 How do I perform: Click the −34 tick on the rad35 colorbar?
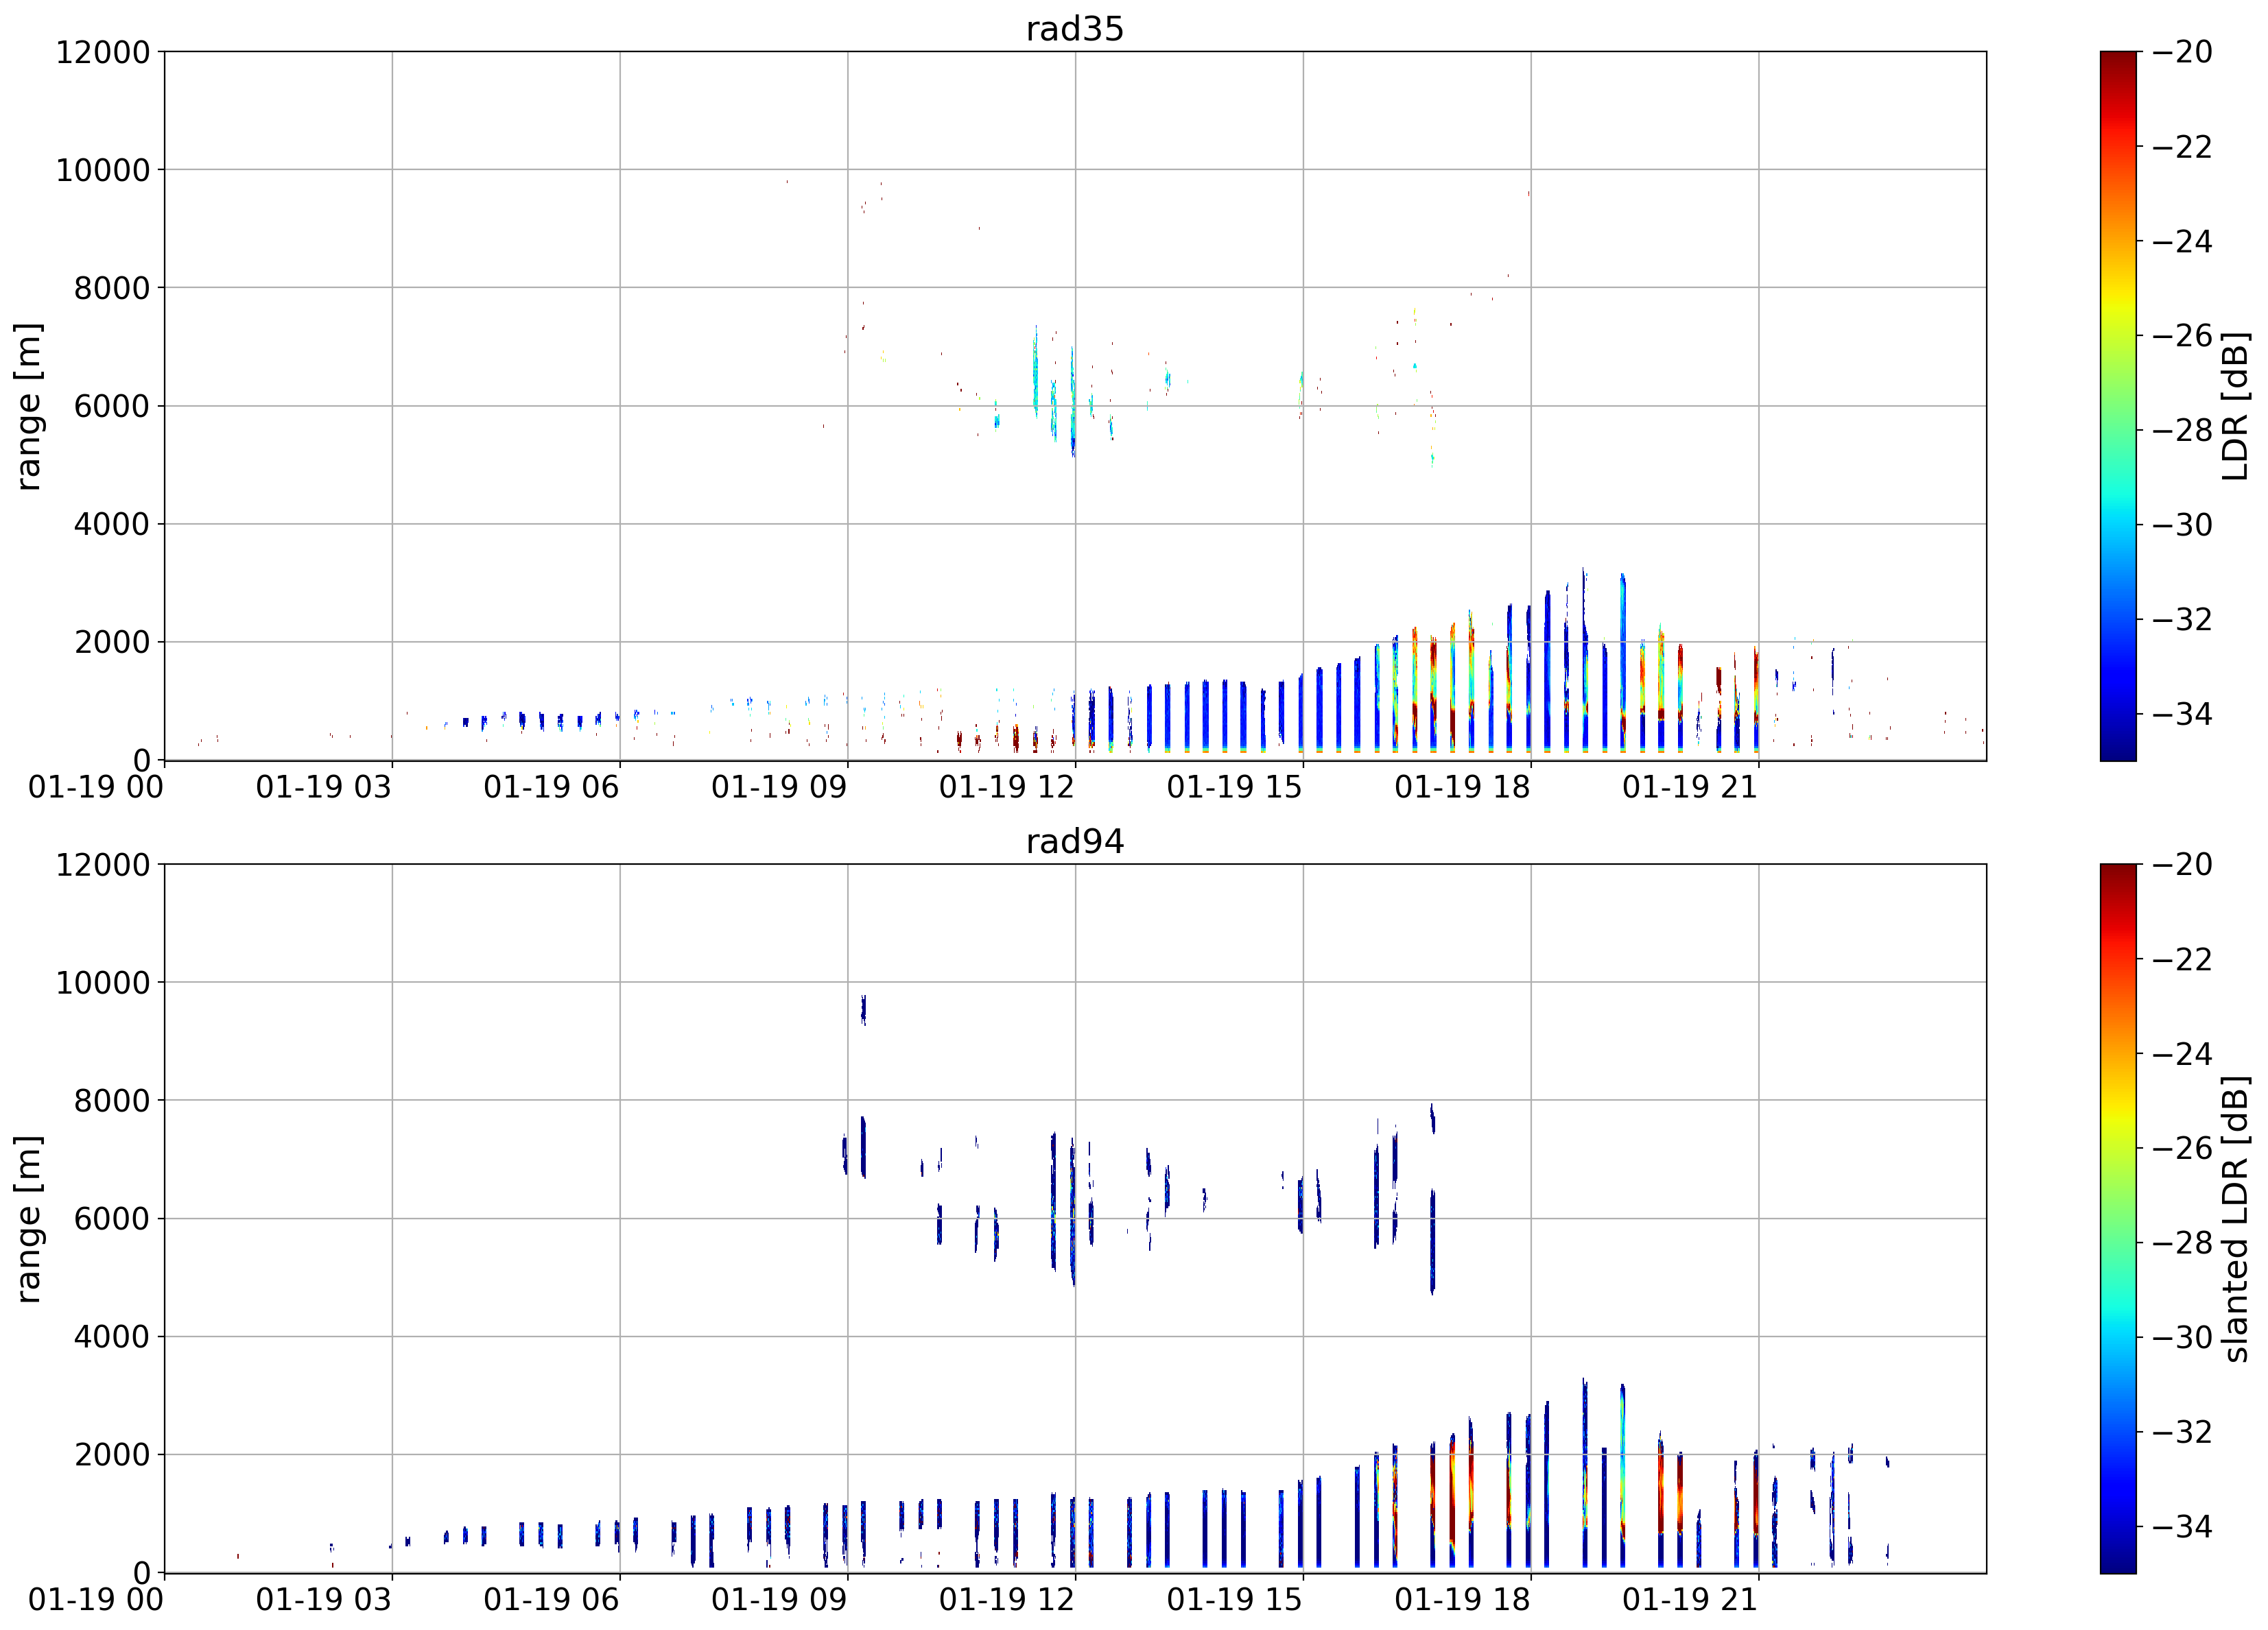(x=2182, y=715)
